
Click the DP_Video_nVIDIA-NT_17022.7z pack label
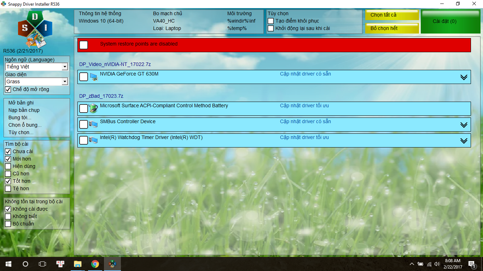(x=115, y=64)
